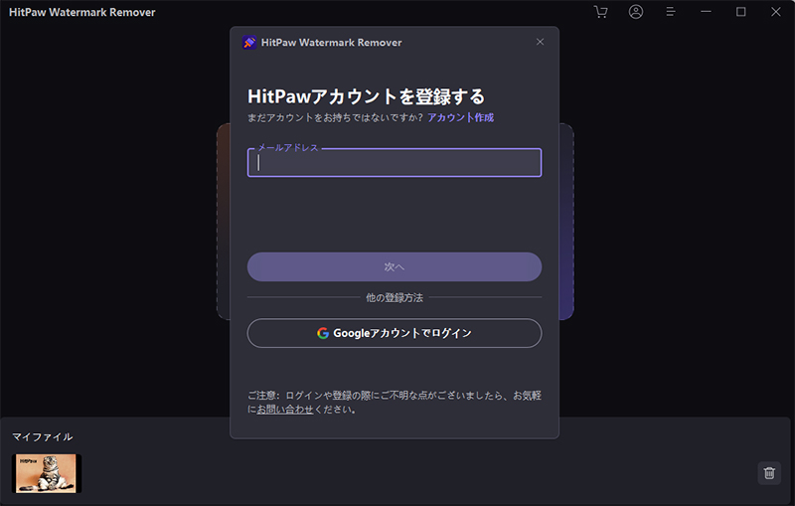This screenshot has height=506, width=795.
Task: Click the 次へ button
Action: pos(394,266)
